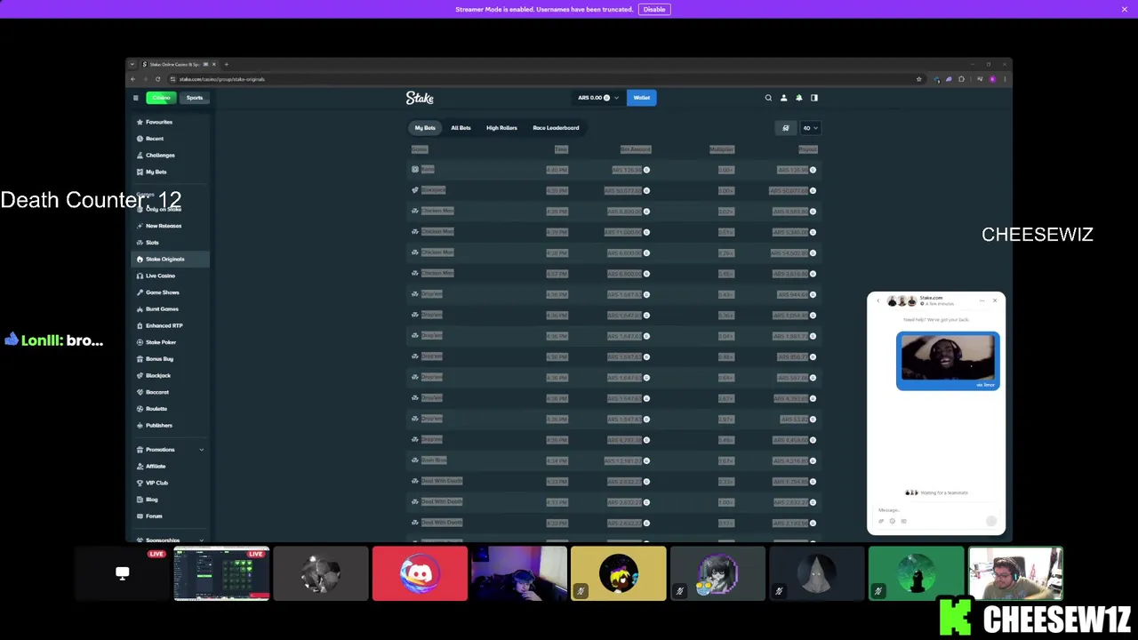Bookmark this page with star icon
The width and height of the screenshot is (1138, 640).
pyautogui.click(x=918, y=79)
